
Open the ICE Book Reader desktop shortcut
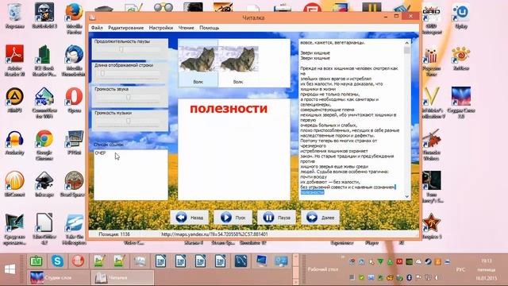tap(44, 60)
